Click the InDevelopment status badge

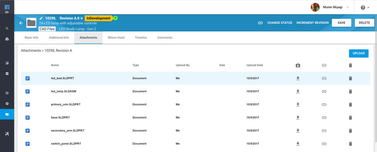99,18
